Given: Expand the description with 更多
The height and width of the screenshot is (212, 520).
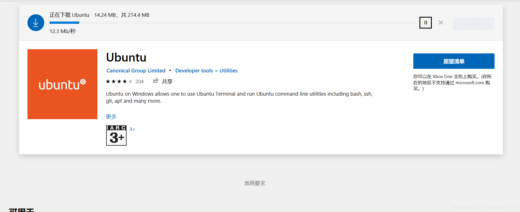Looking at the screenshot, I should (x=111, y=117).
